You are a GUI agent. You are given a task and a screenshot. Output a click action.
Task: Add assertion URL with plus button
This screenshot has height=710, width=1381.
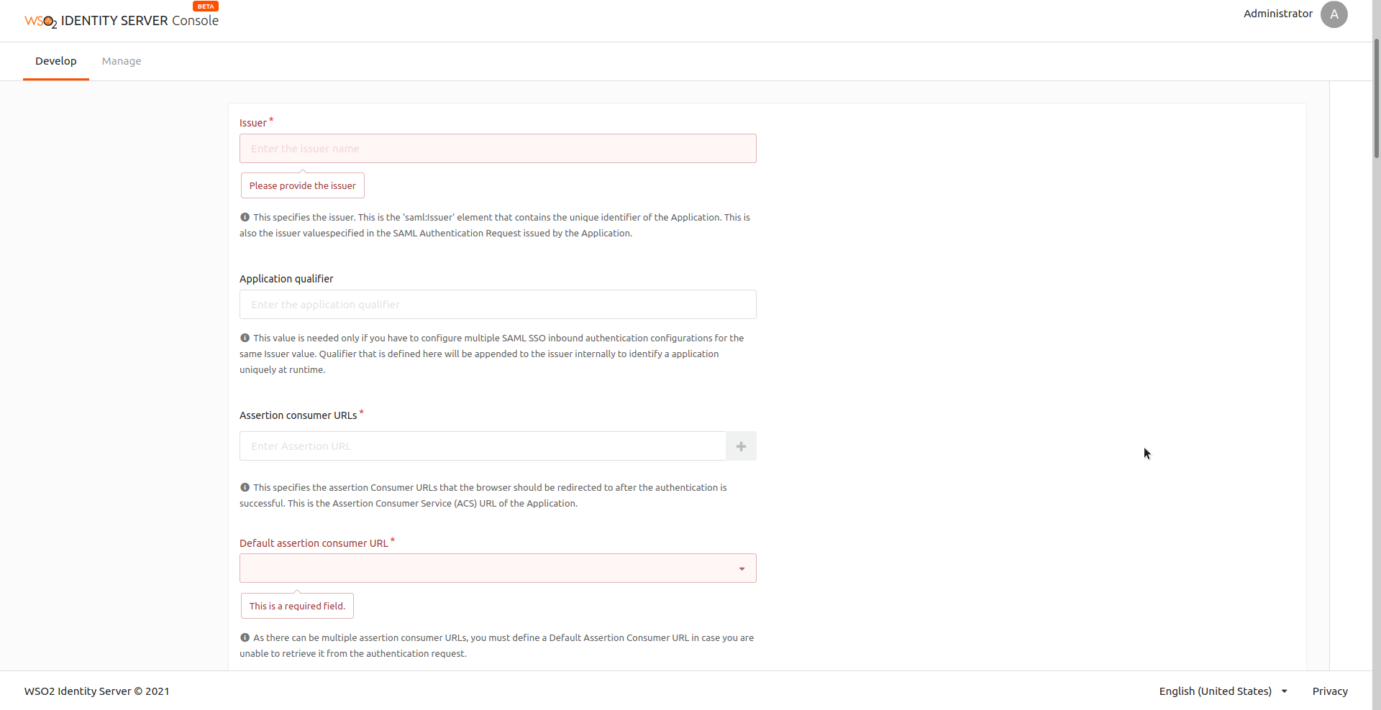pos(741,446)
